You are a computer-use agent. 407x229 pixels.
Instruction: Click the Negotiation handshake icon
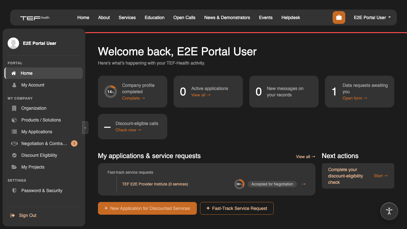(x=14, y=143)
